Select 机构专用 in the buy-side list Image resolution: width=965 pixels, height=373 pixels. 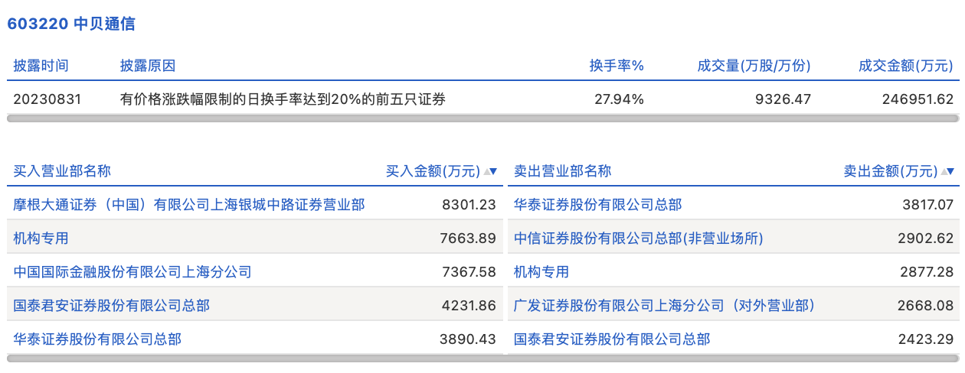click(41, 238)
